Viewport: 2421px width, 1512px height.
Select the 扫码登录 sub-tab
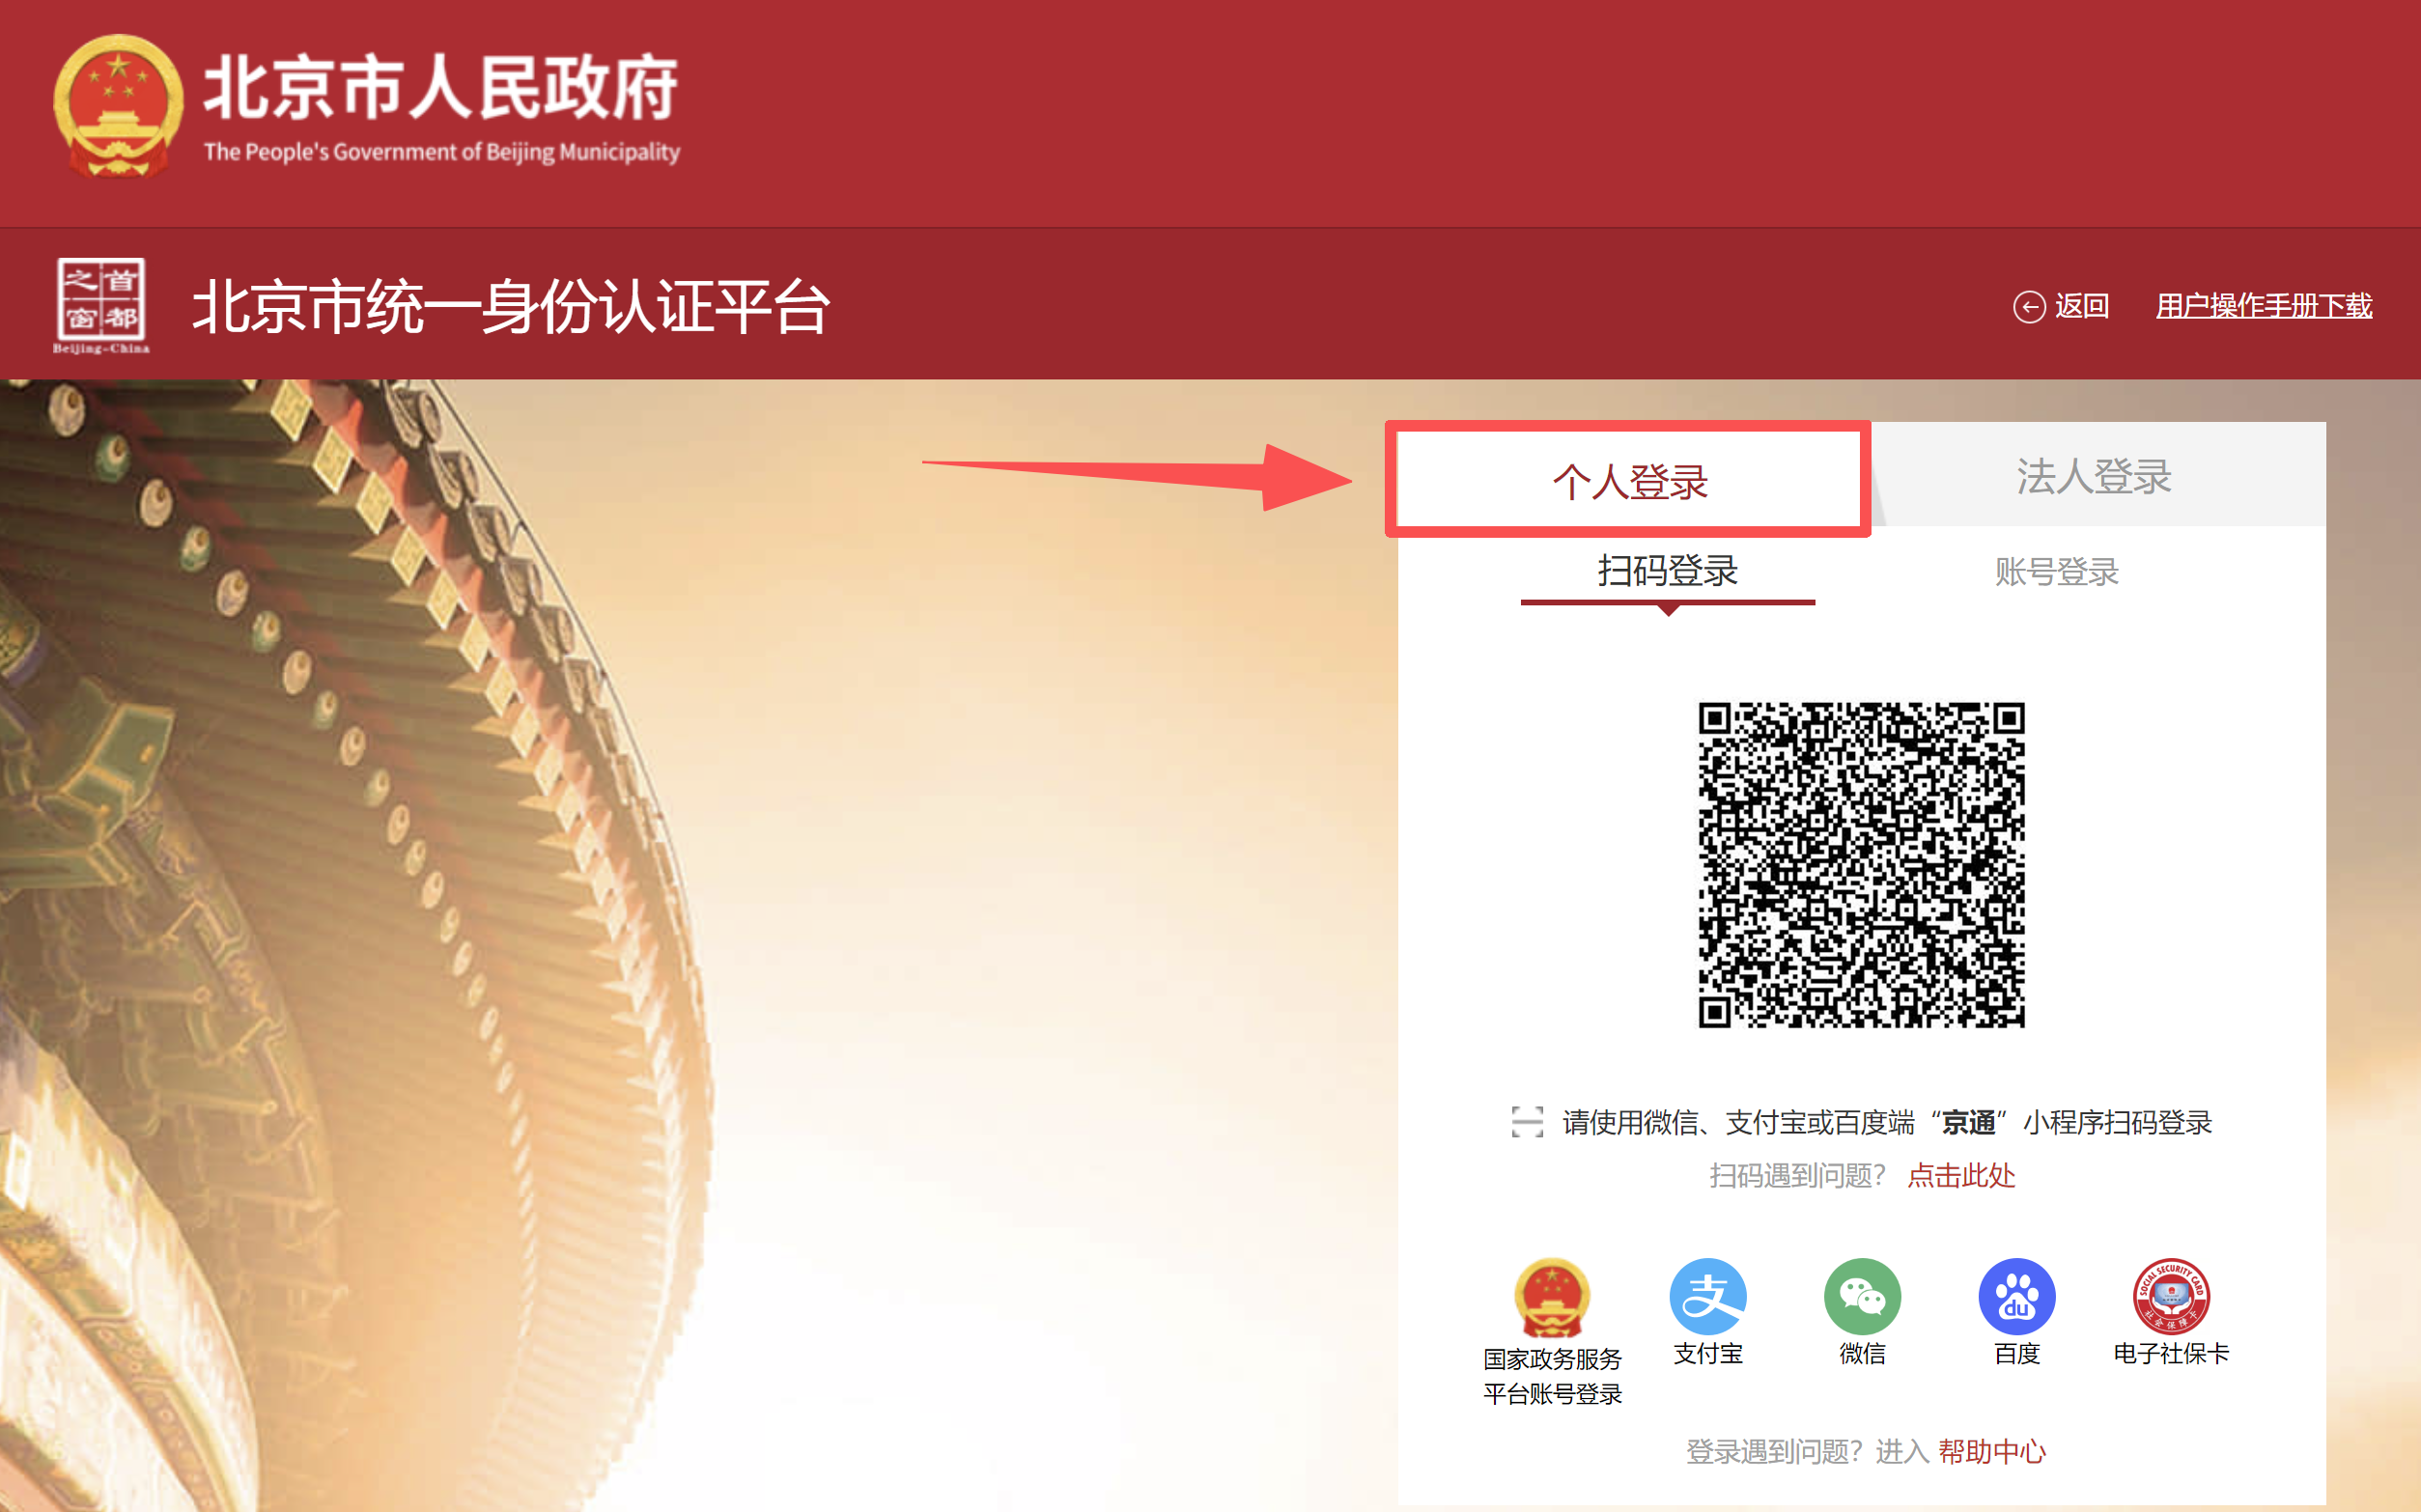pyautogui.click(x=1668, y=571)
